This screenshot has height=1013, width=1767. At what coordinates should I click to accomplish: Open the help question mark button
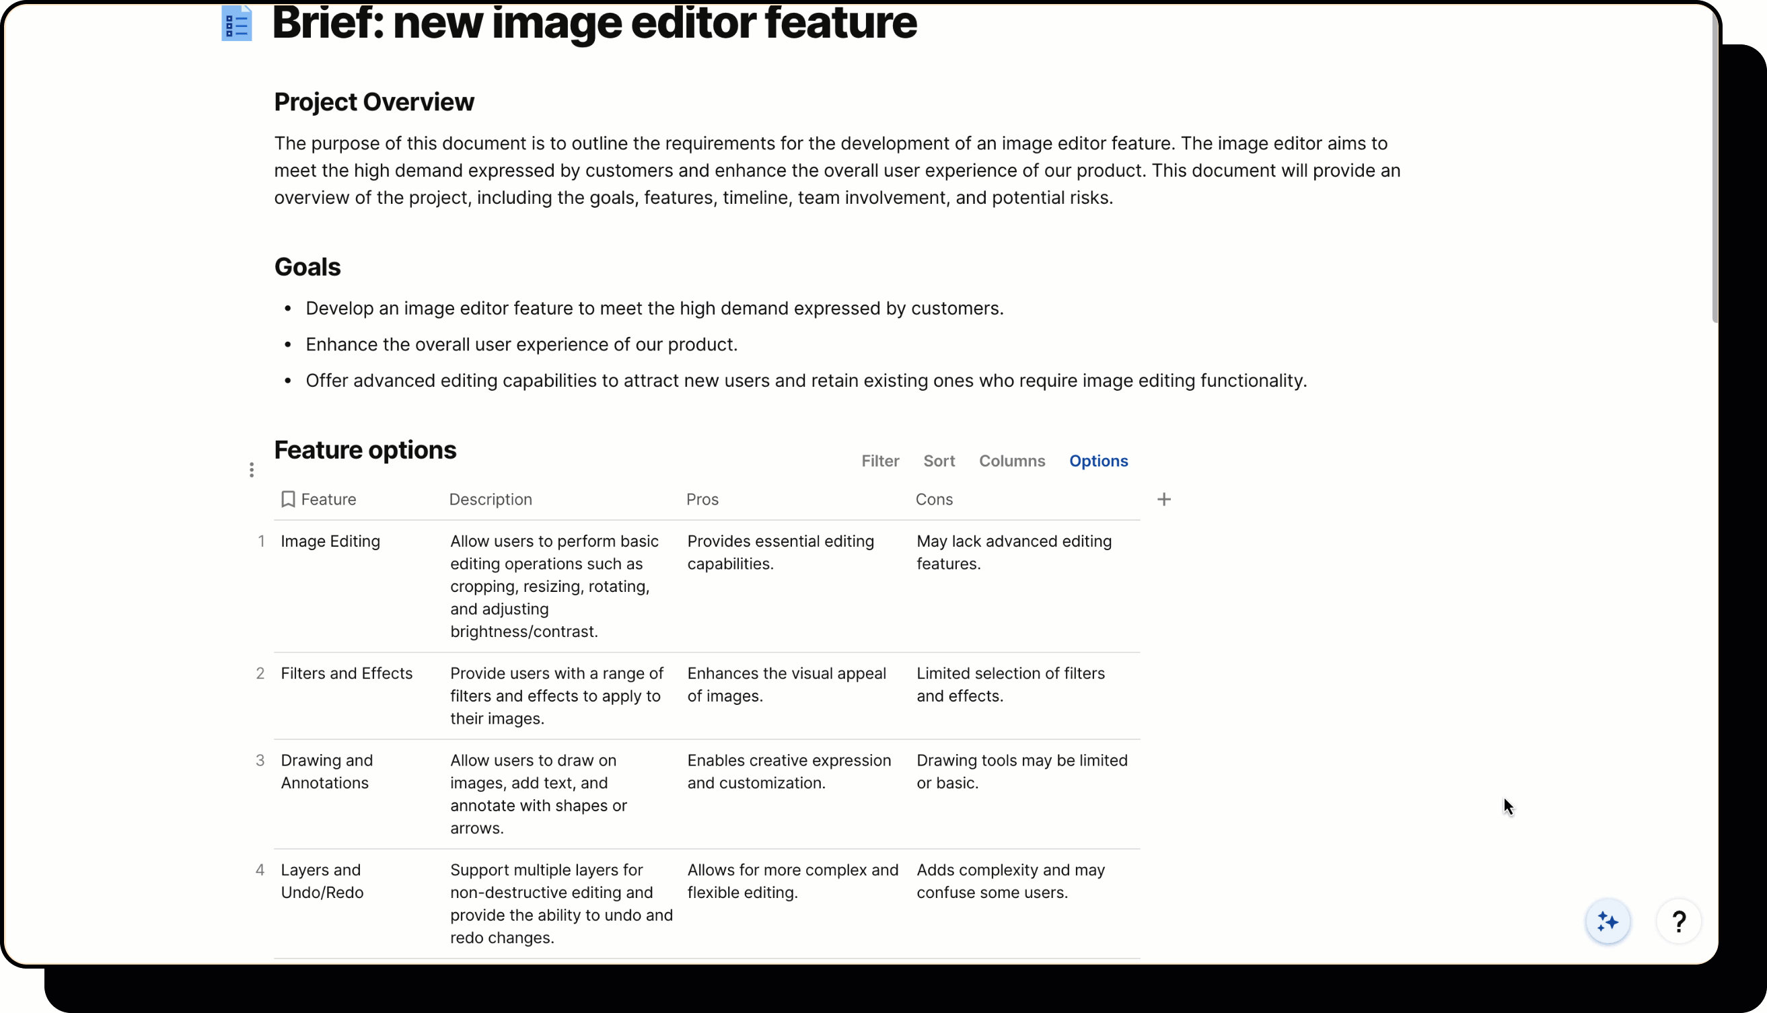pos(1679,922)
